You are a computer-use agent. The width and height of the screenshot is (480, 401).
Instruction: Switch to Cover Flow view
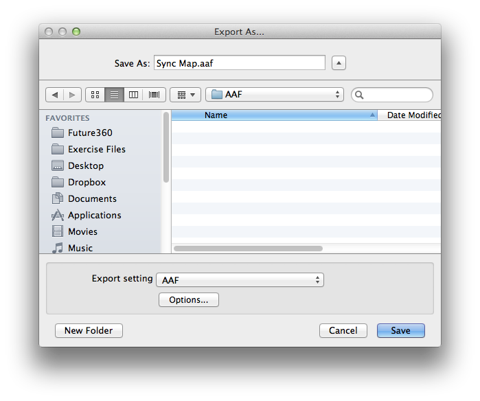(154, 95)
